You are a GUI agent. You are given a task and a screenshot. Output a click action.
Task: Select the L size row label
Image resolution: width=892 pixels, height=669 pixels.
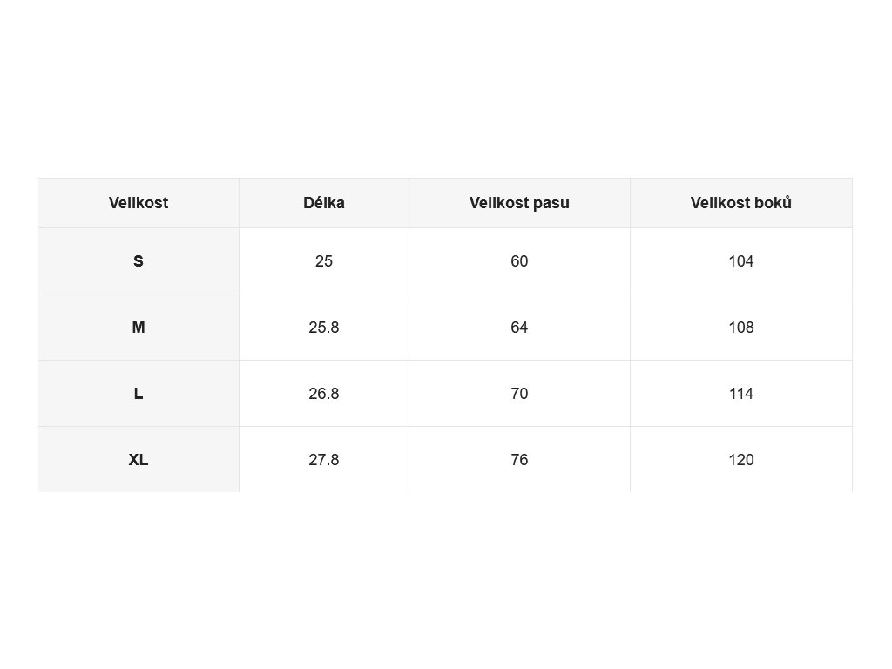click(139, 394)
